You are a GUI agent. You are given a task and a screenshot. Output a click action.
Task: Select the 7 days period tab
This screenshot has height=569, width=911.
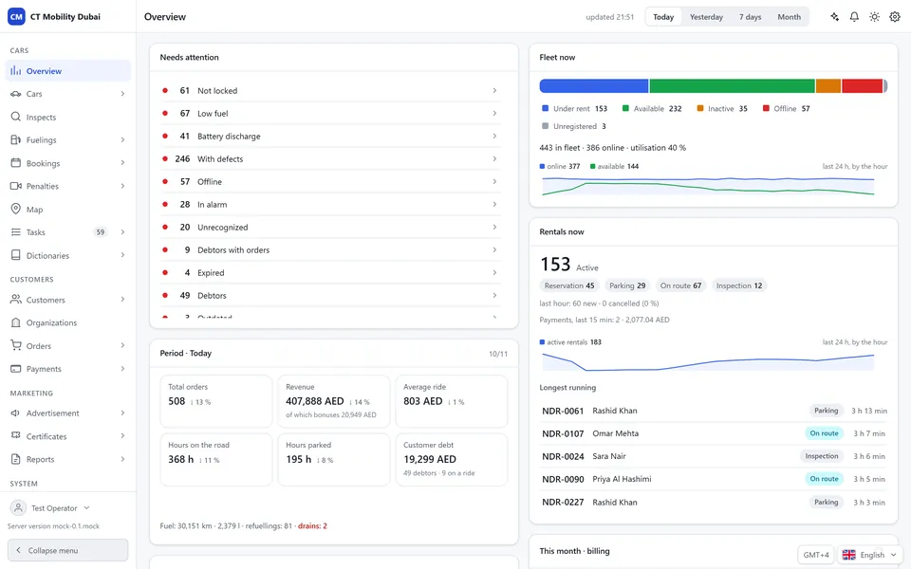coord(750,17)
